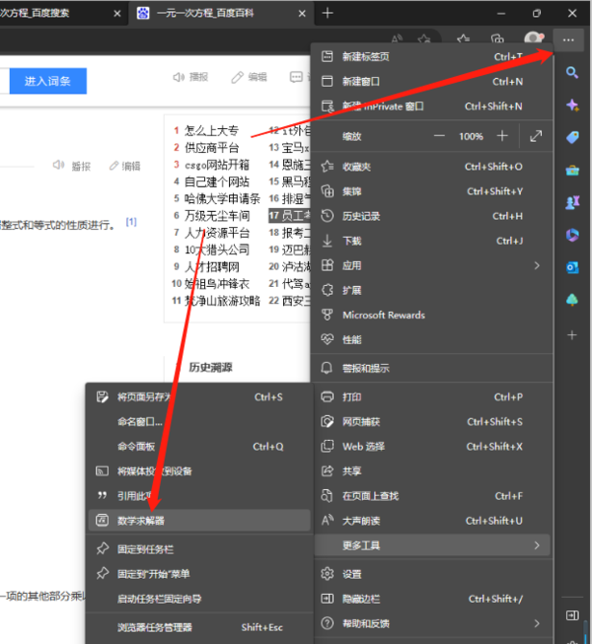Click the fullscreen zoom arrow icon

tap(536, 136)
